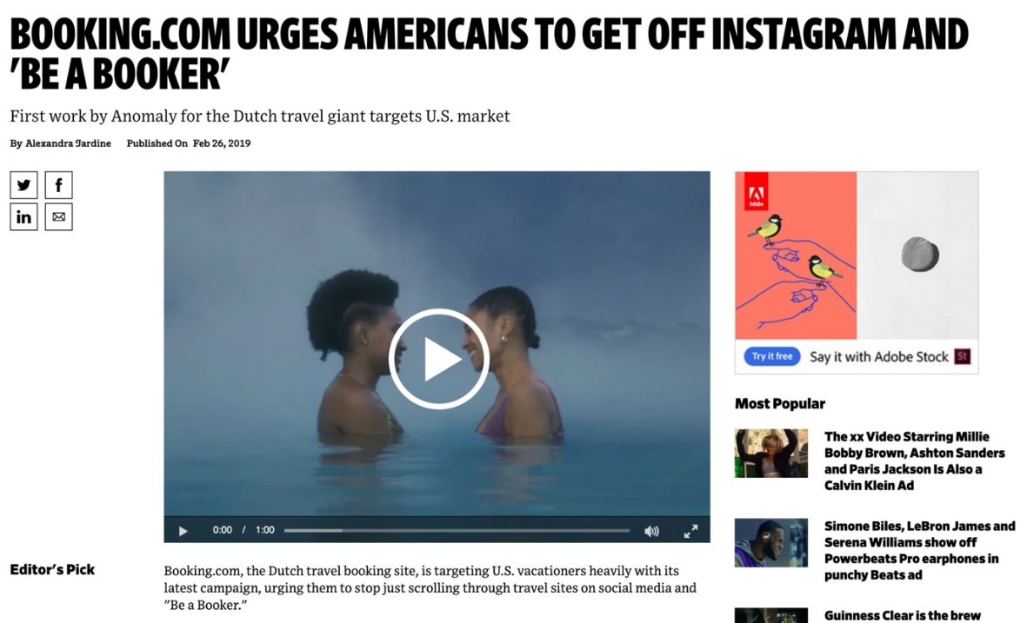The height and width of the screenshot is (623, 1027).
Task: Share article via Twitter icon
Action: (23, 185)
